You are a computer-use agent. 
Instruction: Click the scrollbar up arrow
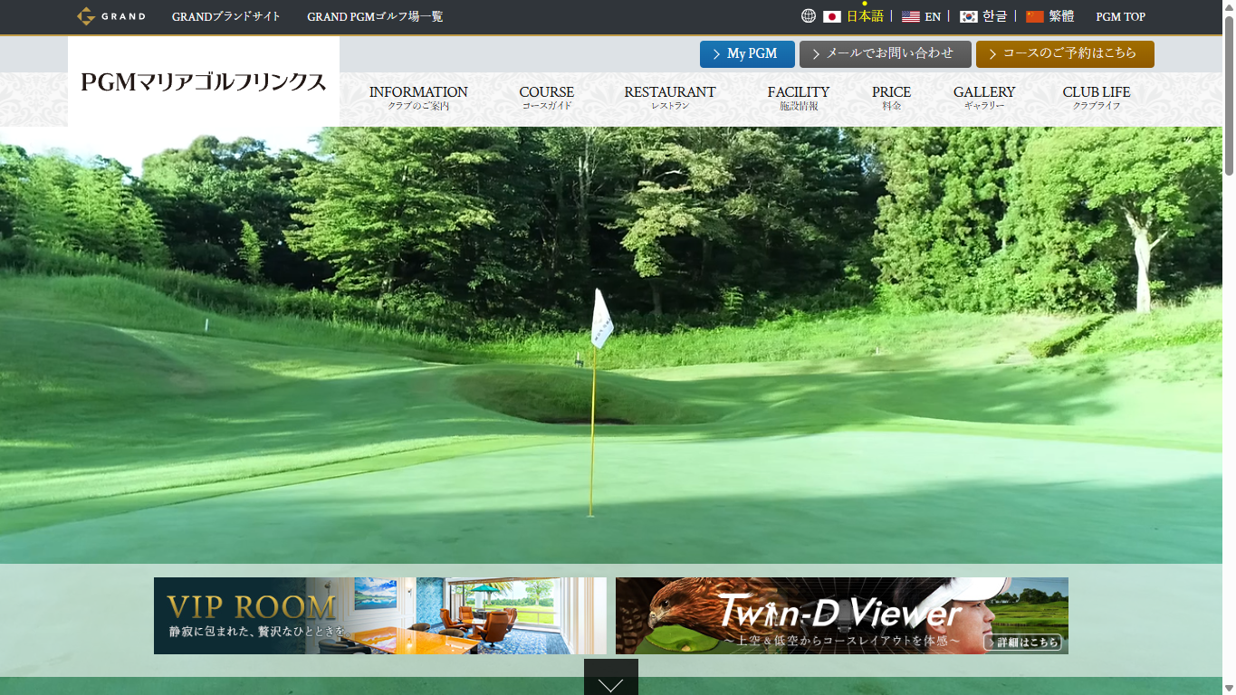[x=1229, y=7]
